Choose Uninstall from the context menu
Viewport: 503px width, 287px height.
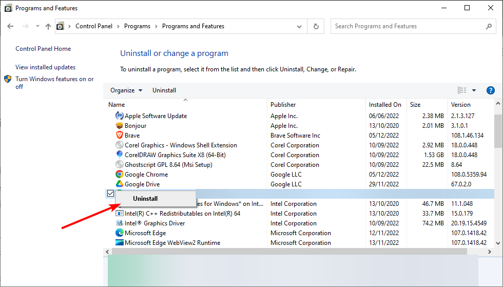click(x=156, y=198)
